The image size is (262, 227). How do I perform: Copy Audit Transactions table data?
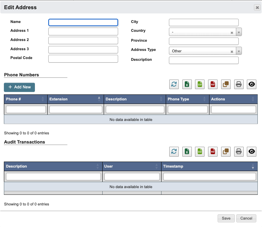tap(226, 152)
